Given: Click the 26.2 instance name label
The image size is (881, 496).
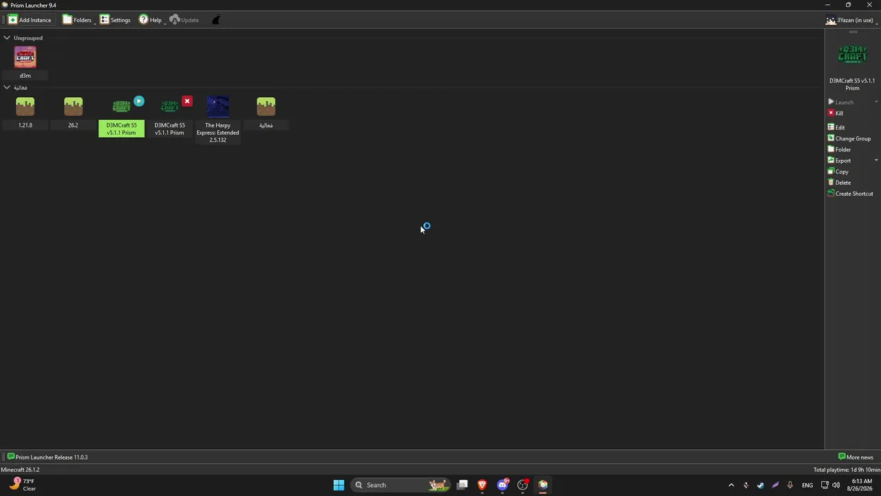Looking at the screenshot, I should pos(73,125).
